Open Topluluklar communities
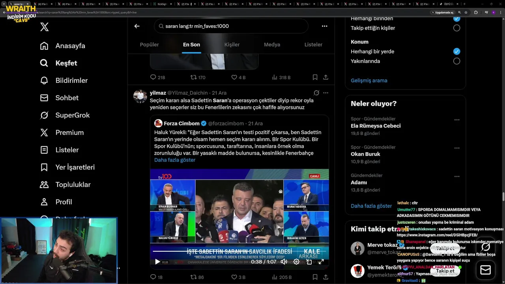505x284 pixels. [65, 185]
